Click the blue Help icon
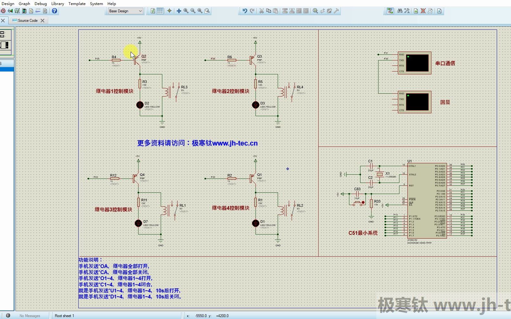This screenshot has height=319, width=511. [x=54, y=10]
